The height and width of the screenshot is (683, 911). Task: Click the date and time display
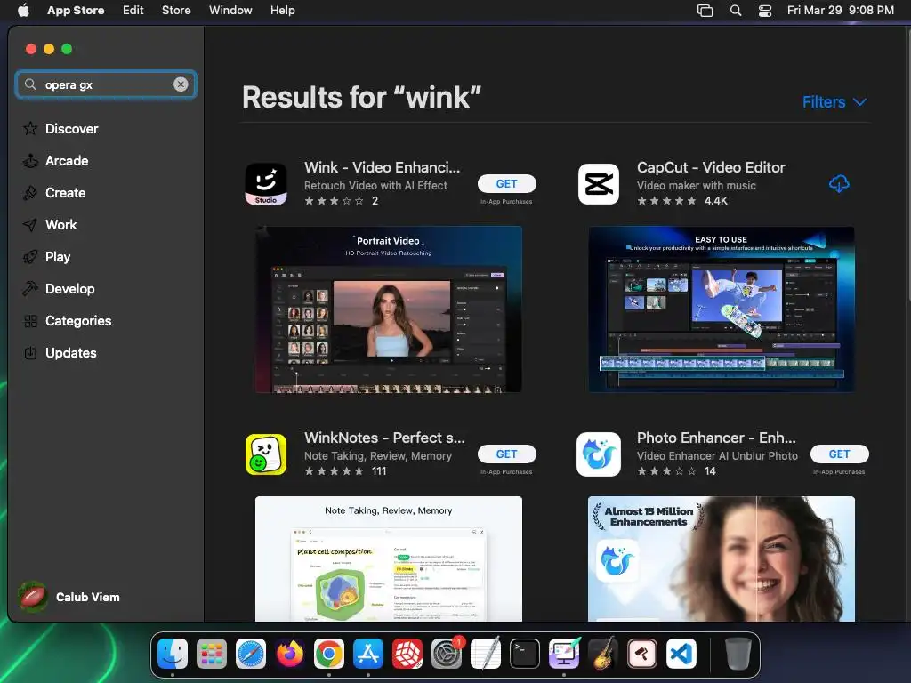[x=840, y=10]
